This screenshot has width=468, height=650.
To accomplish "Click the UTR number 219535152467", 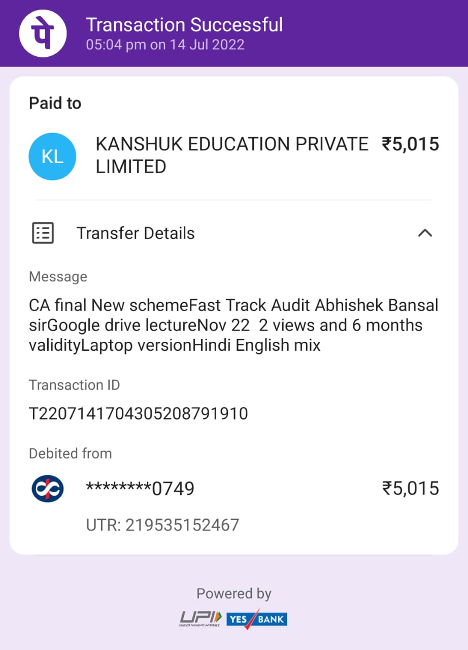I will tap(162, 525).
